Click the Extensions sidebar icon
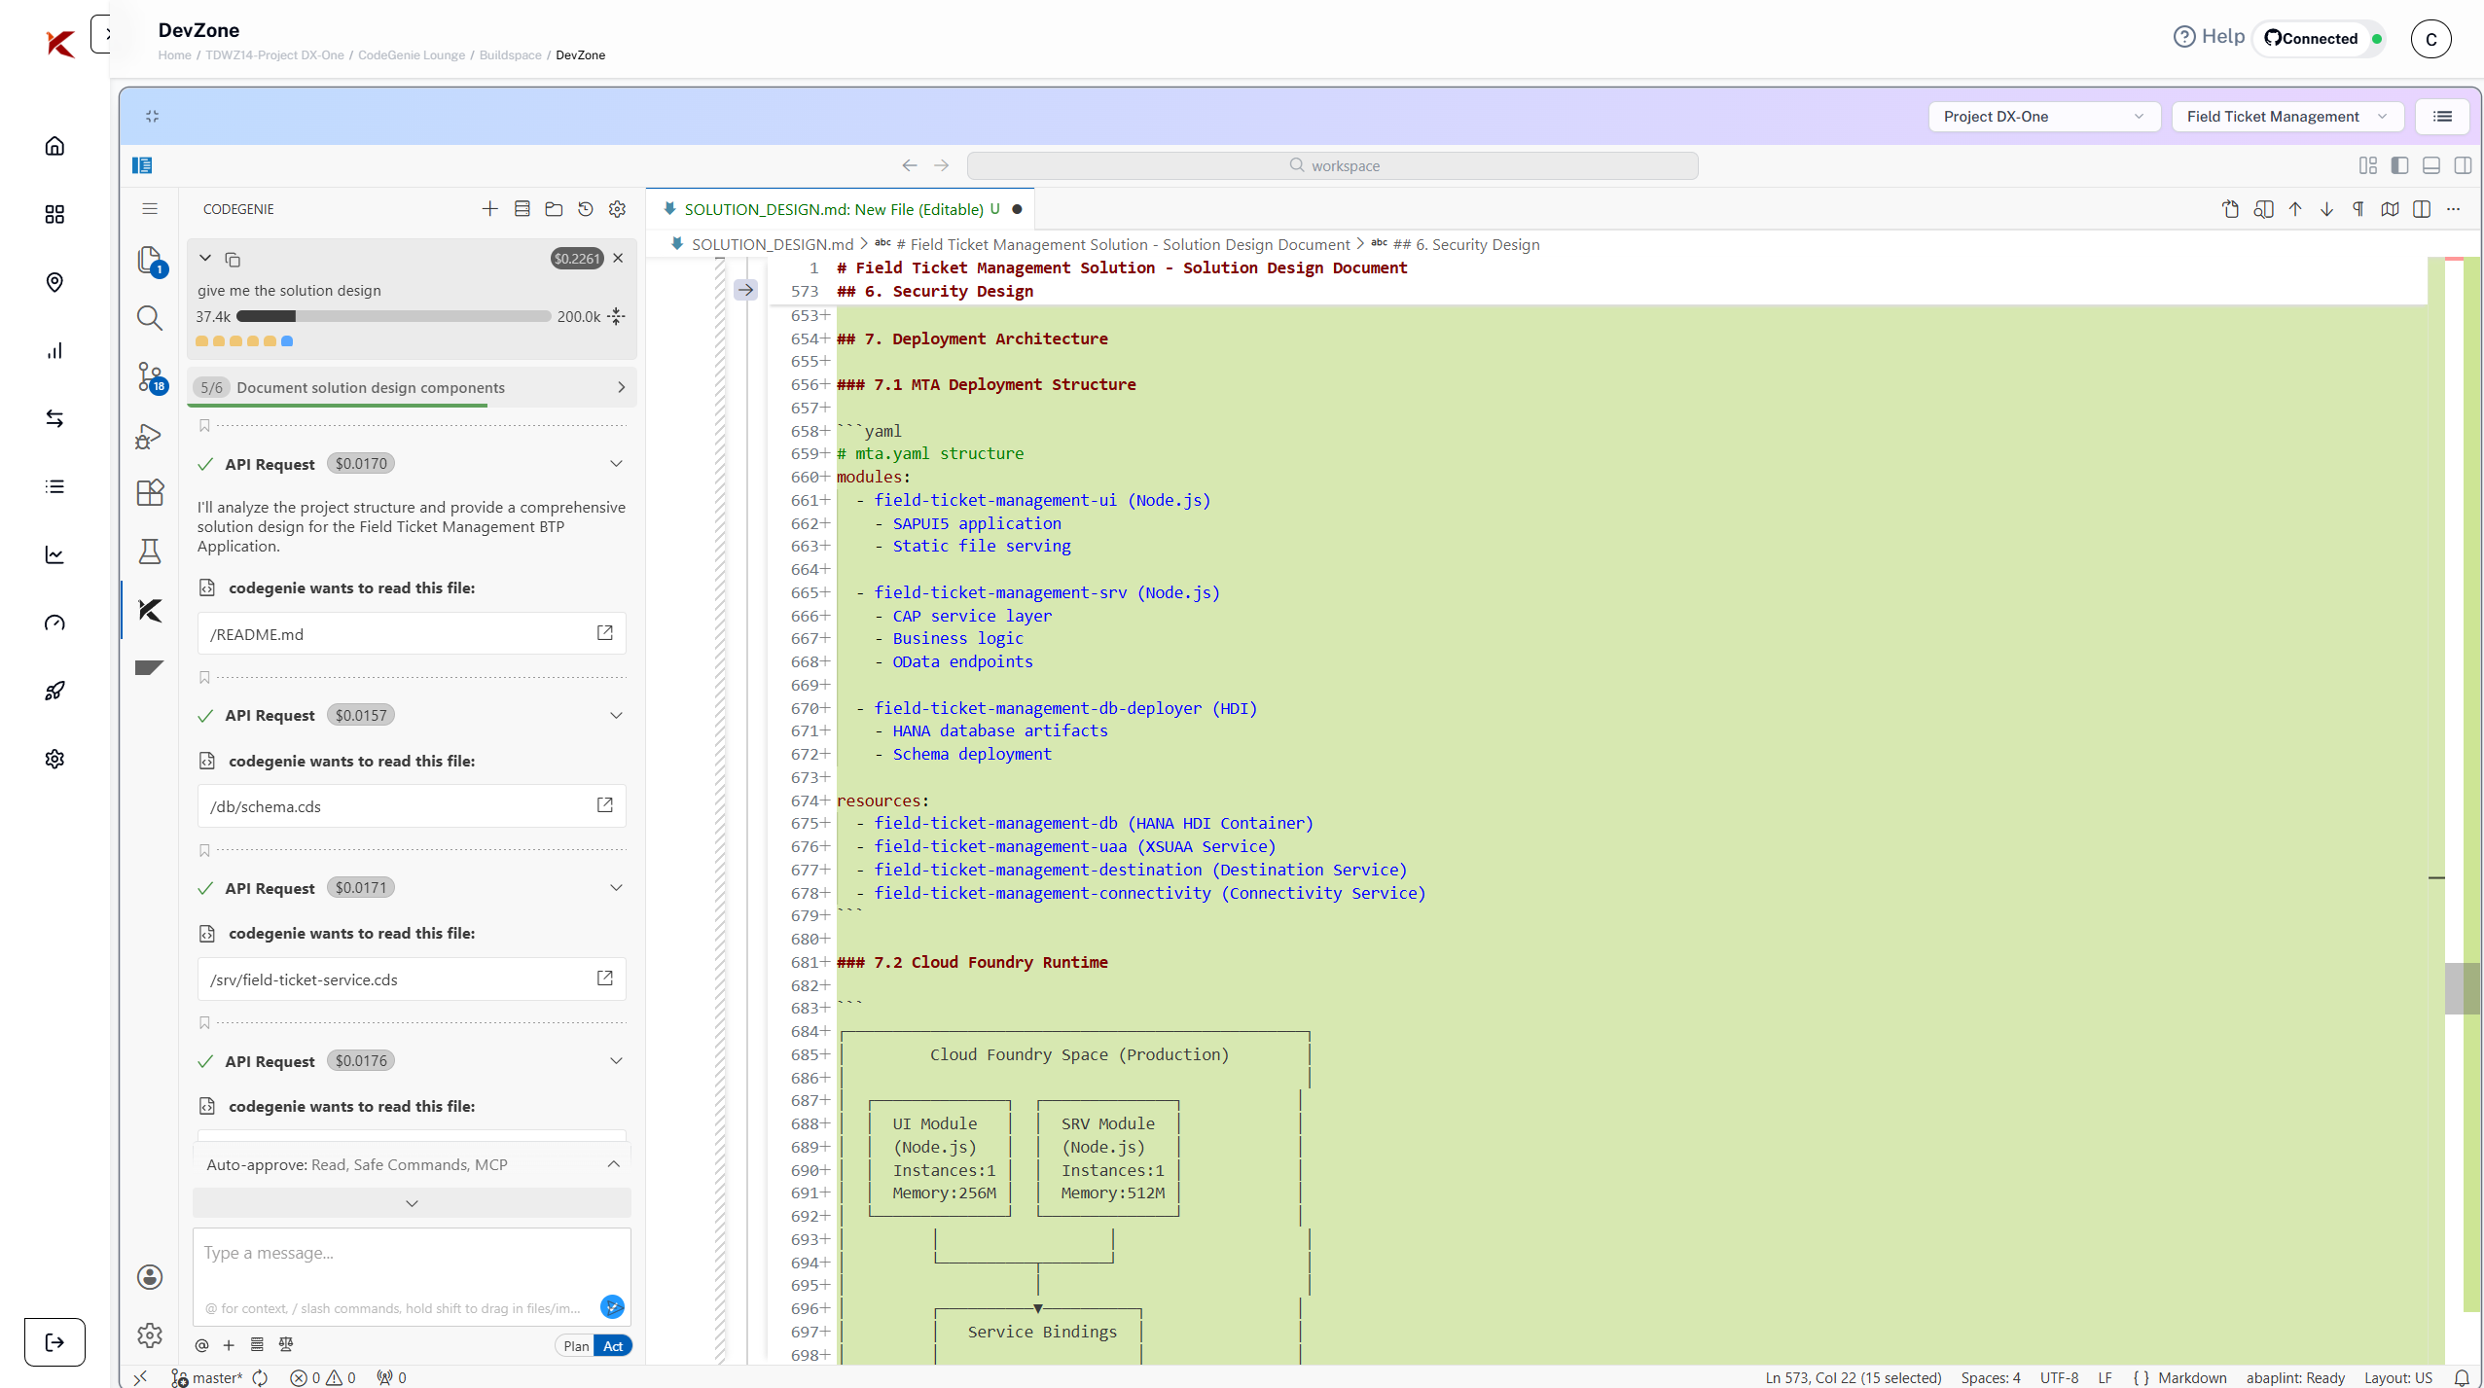 [x=150, y=493]
